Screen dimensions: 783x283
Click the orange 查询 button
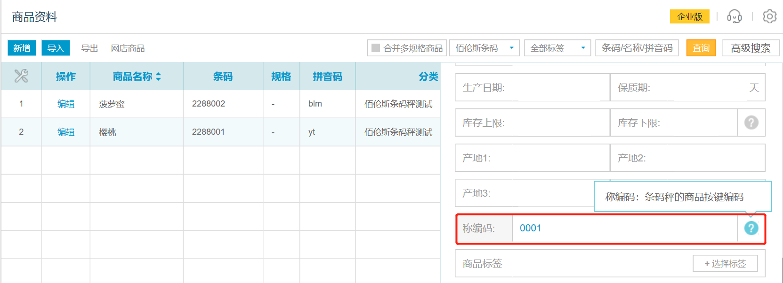701,48
